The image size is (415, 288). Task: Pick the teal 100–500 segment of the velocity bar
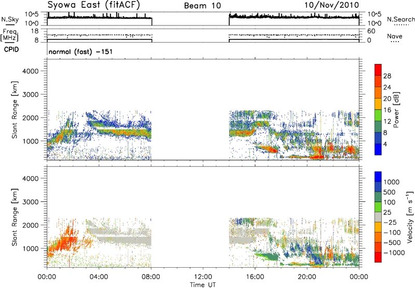378,197
